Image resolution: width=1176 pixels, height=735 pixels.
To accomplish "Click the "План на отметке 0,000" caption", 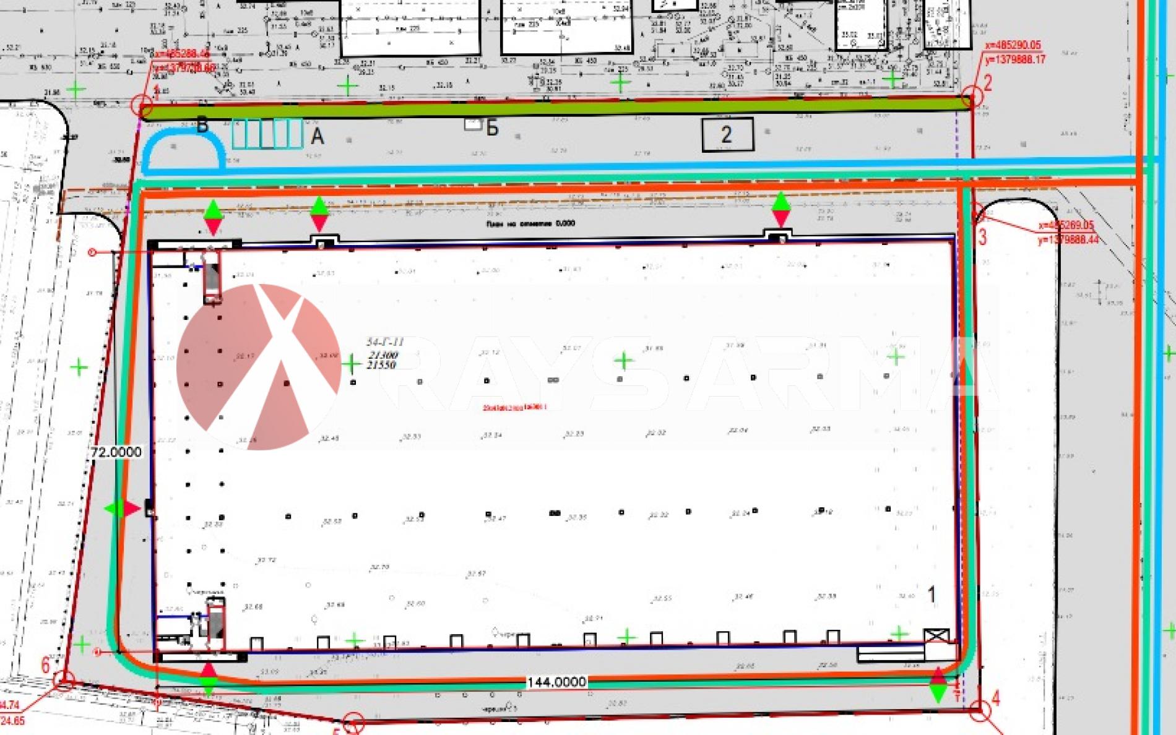I will 530,223.
